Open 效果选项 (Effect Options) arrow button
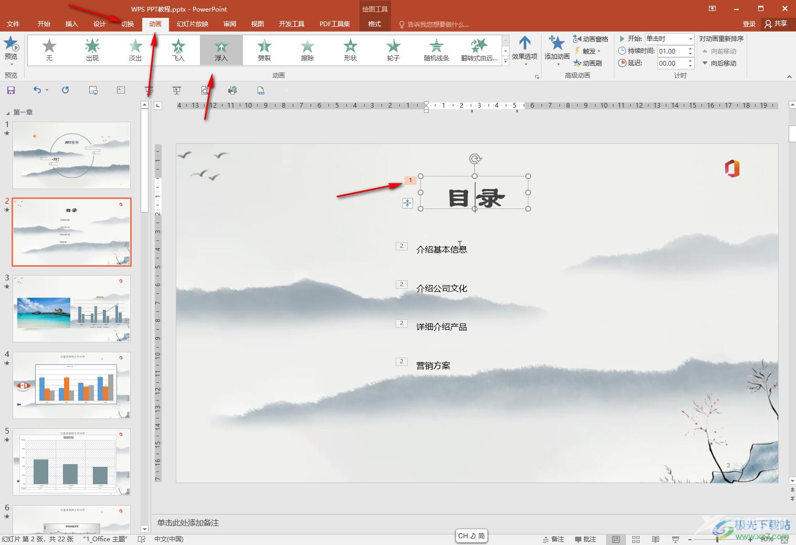This screenshot has width=796, height=545. (525, 50)
